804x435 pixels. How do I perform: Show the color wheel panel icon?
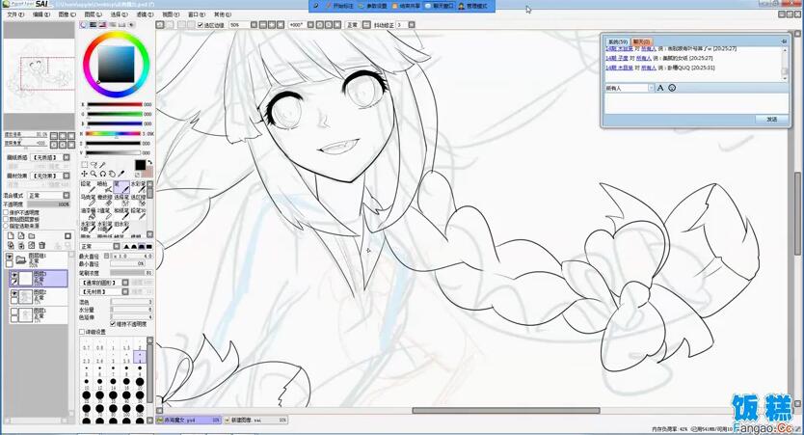click(x=84, y=25)
